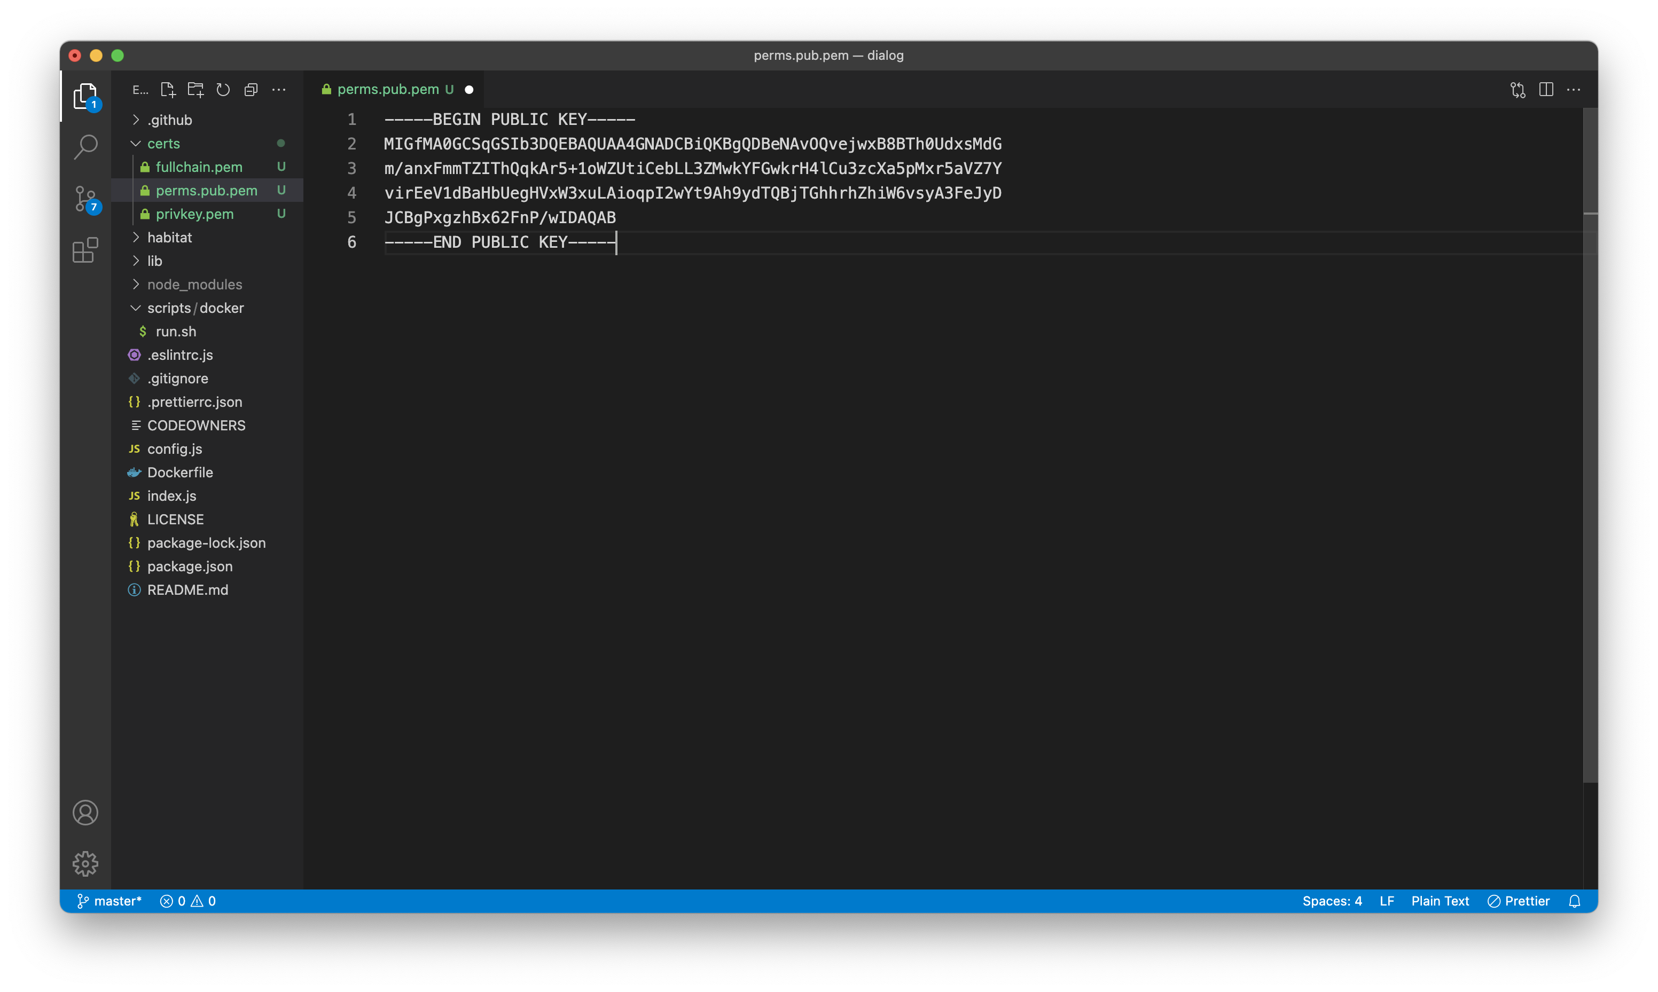Change Plain Text language mode
1658x992 pixels.
1440,901
